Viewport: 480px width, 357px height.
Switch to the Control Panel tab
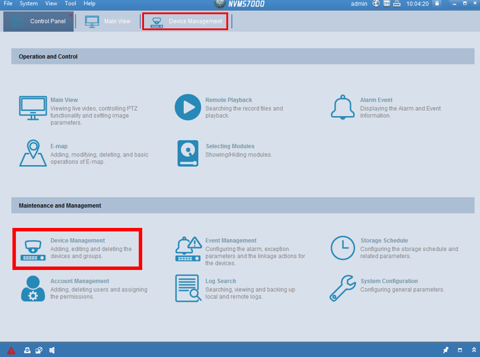(x=39, y=21)
